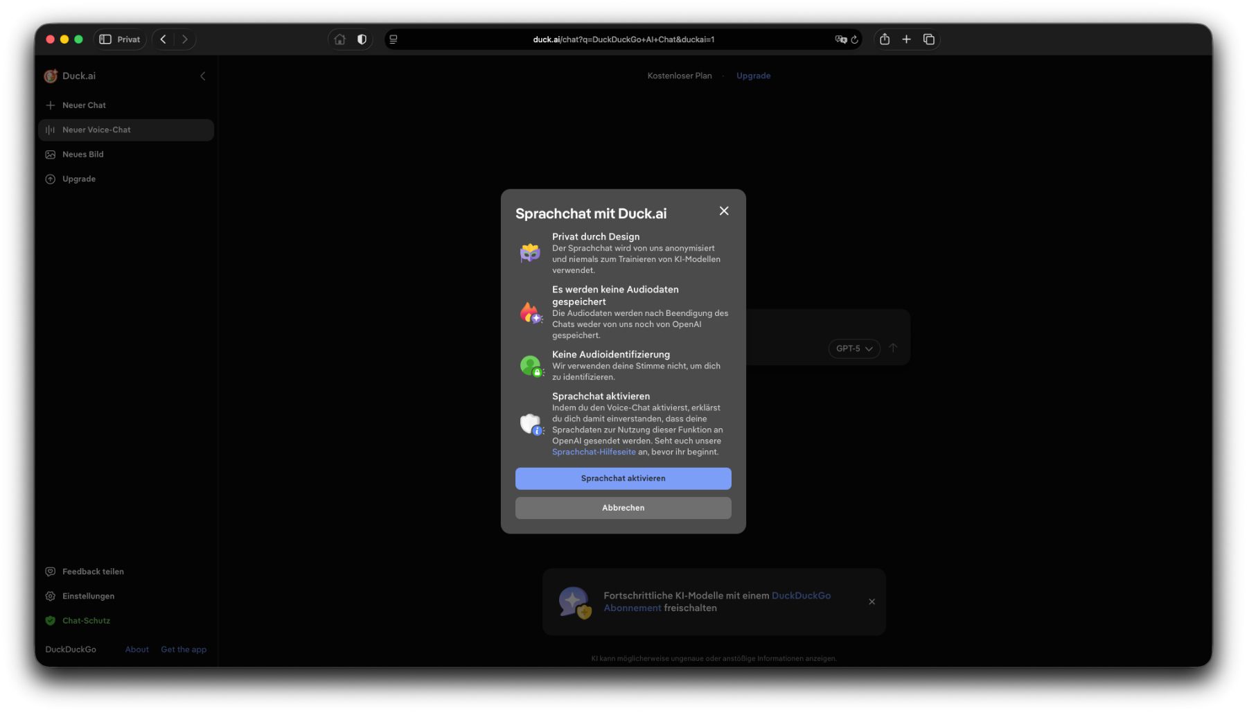The height and width of the screenshot is (713, 1247).
Task: Open the Sprachchat-Hilfeseite link
Action: click(x=594, y=452)
